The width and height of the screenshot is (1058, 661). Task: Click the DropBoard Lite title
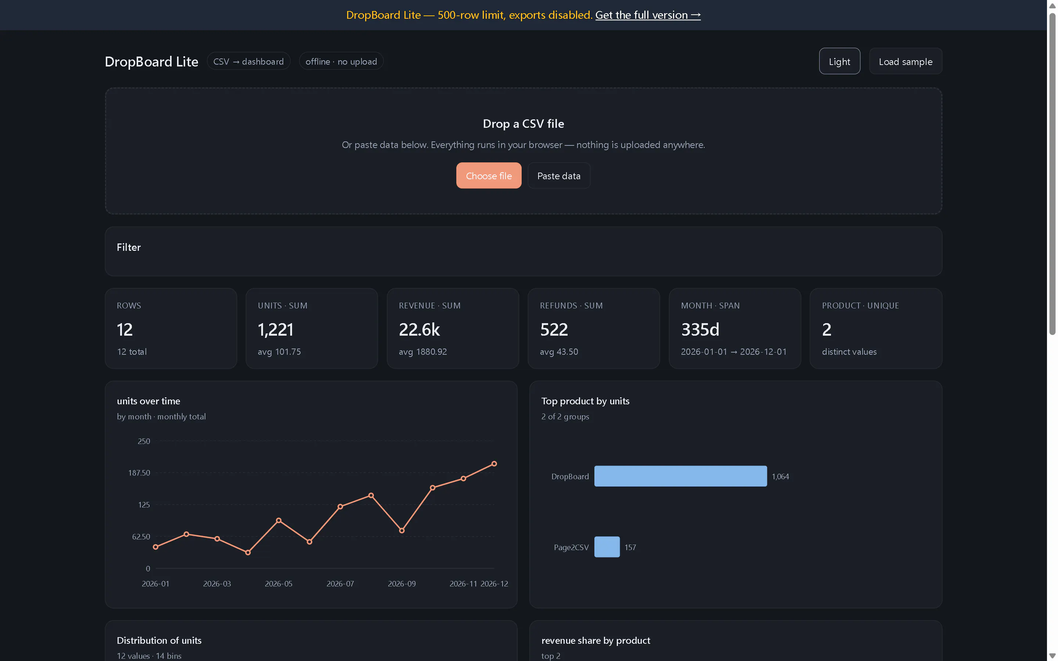pos(151,61)
